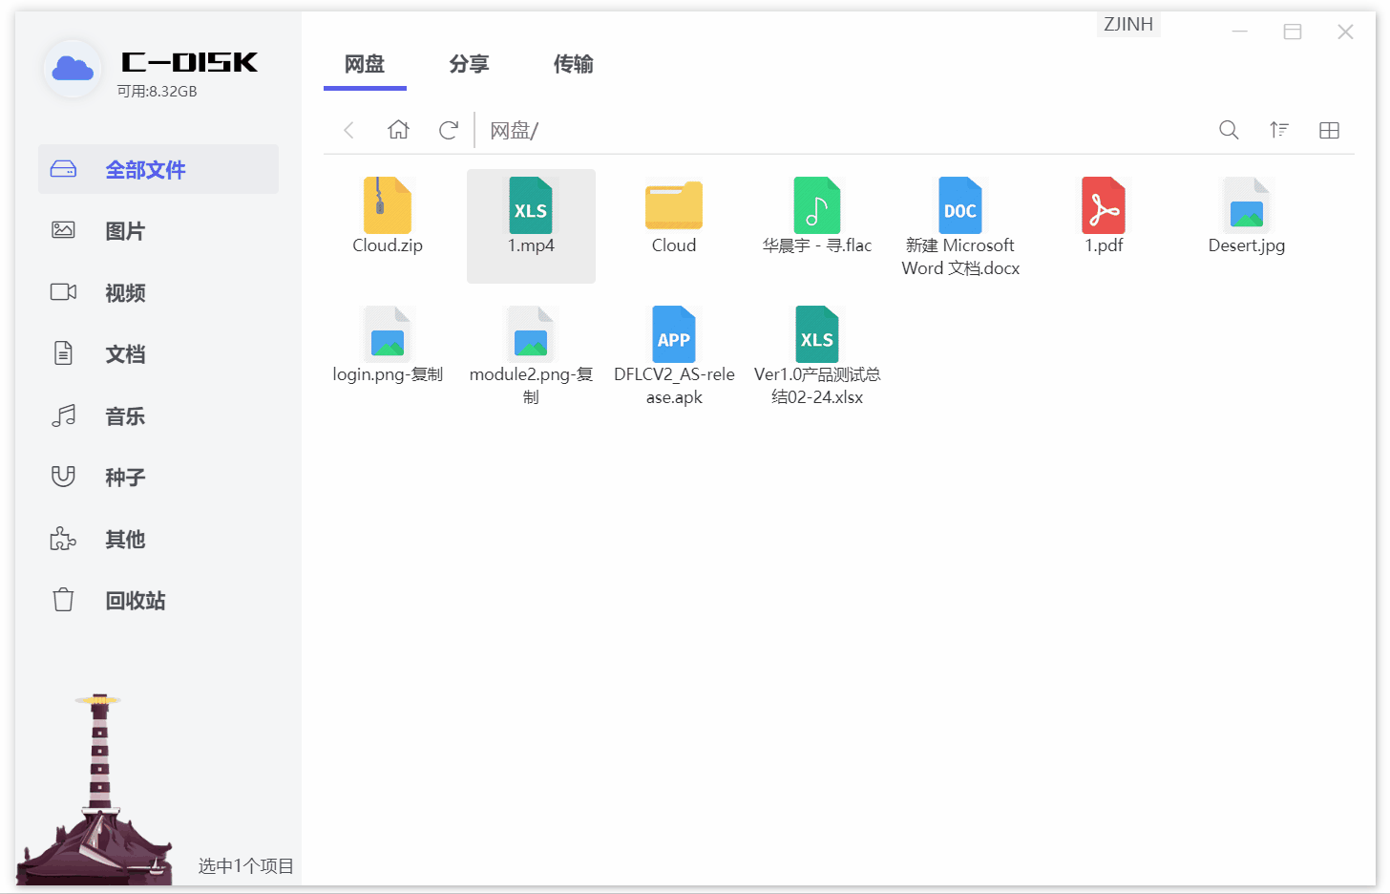Switch the file list view layout
The width and height of the screenshot is (1390, 894).
pos(1329,130)
